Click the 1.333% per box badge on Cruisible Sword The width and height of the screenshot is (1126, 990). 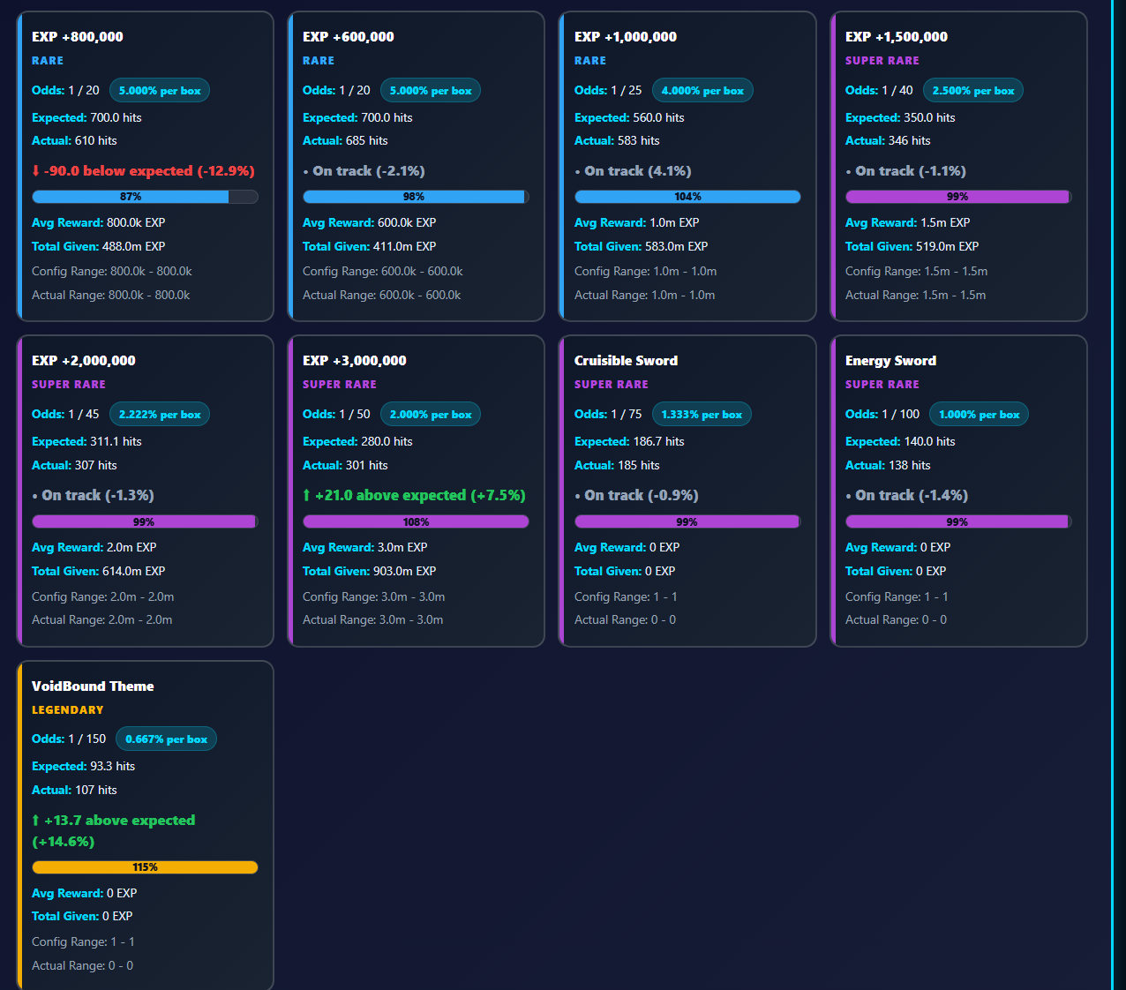pos(701,415)
